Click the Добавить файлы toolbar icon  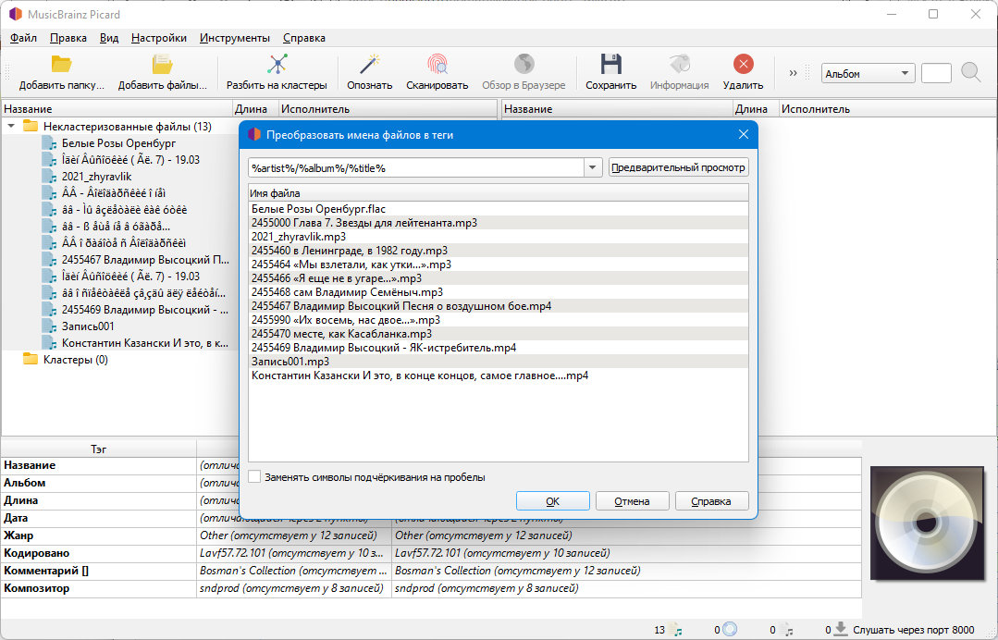pyautogui.click(x=162, y=64)
